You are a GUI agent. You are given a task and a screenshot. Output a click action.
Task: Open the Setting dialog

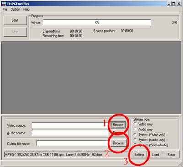[x=139, y=155]
